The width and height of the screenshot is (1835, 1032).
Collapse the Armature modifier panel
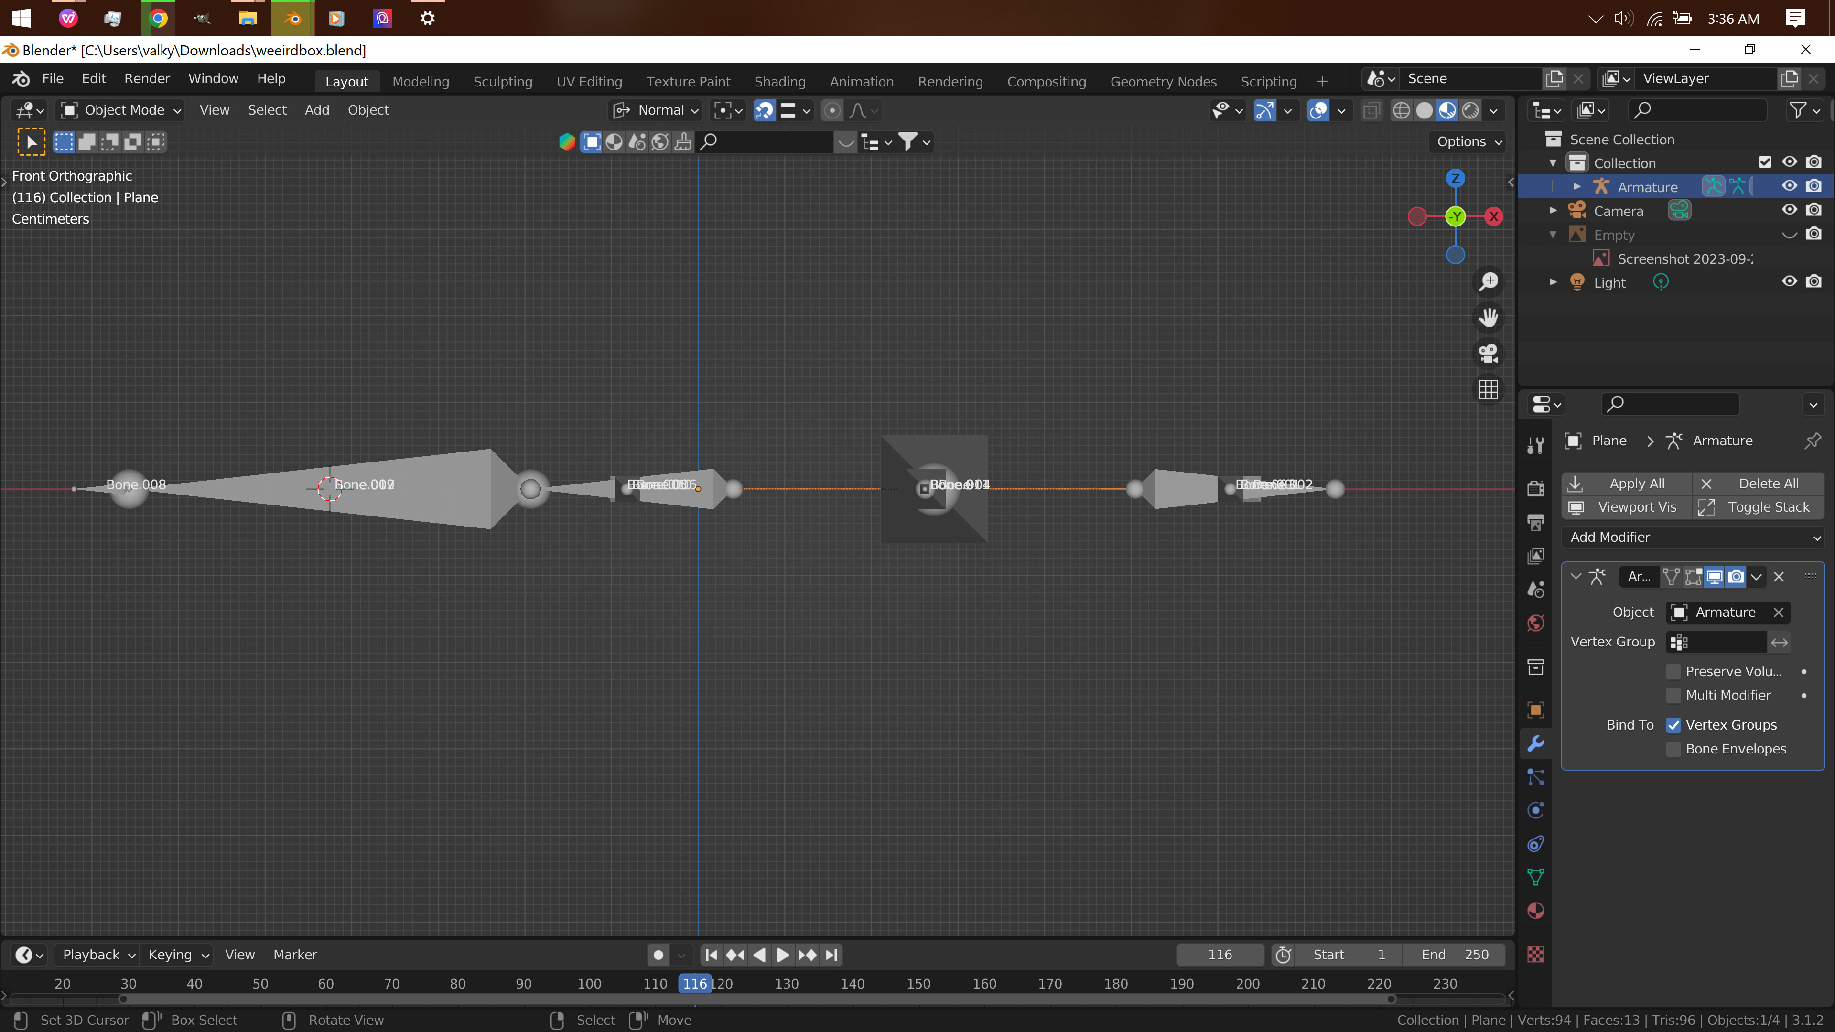pos(1576,577)
